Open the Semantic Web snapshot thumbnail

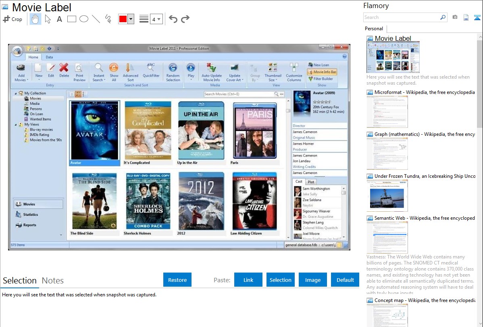387,237
